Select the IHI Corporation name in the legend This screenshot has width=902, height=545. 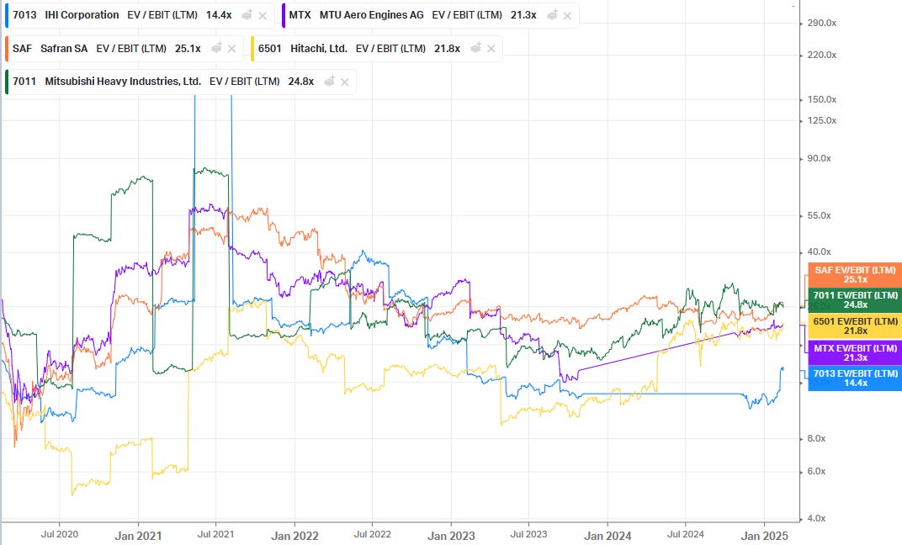82,15
